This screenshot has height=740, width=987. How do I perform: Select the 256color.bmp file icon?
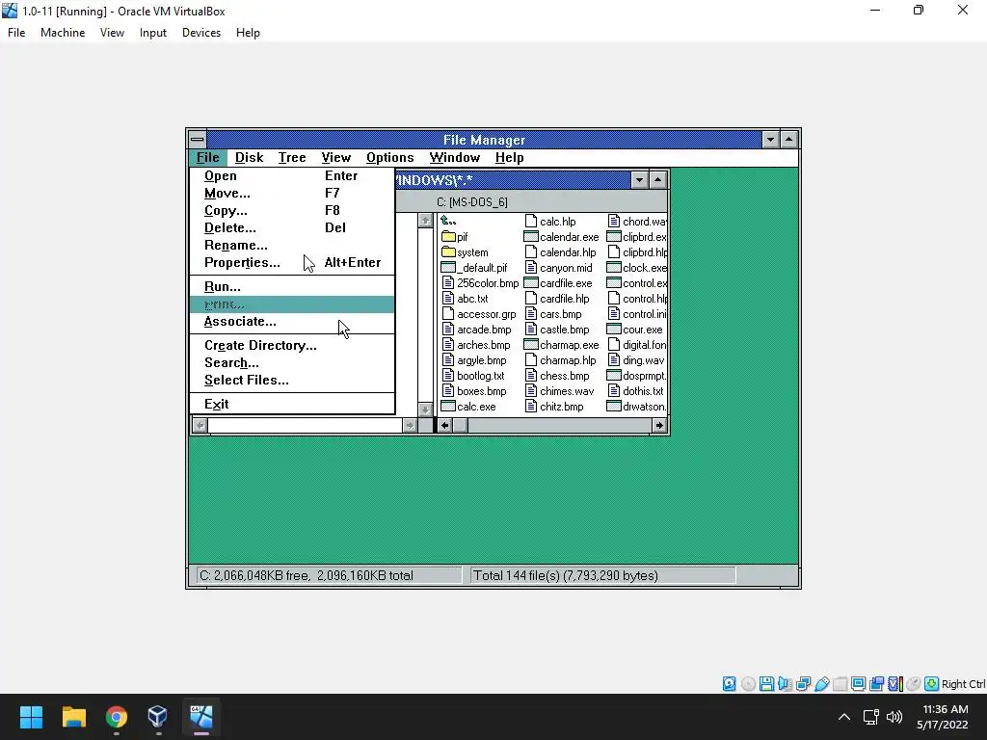(x=448, y=283)
